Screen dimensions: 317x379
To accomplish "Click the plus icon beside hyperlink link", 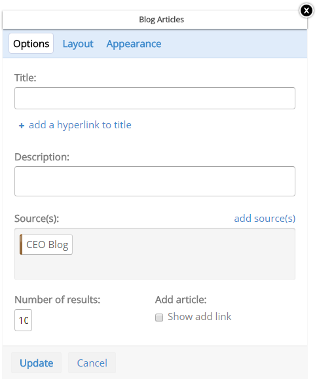I will click(x=22, y=126).
